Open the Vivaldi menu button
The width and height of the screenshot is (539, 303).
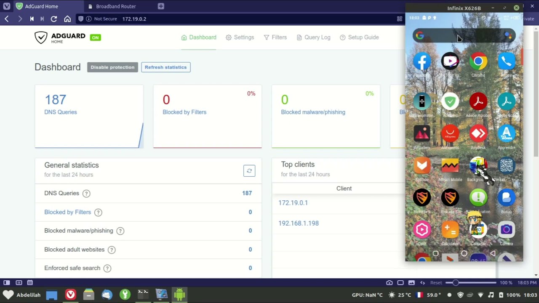pos(7,6)
